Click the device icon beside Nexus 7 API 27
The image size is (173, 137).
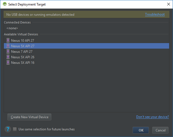pyautogui.click(x=8, y=52)
